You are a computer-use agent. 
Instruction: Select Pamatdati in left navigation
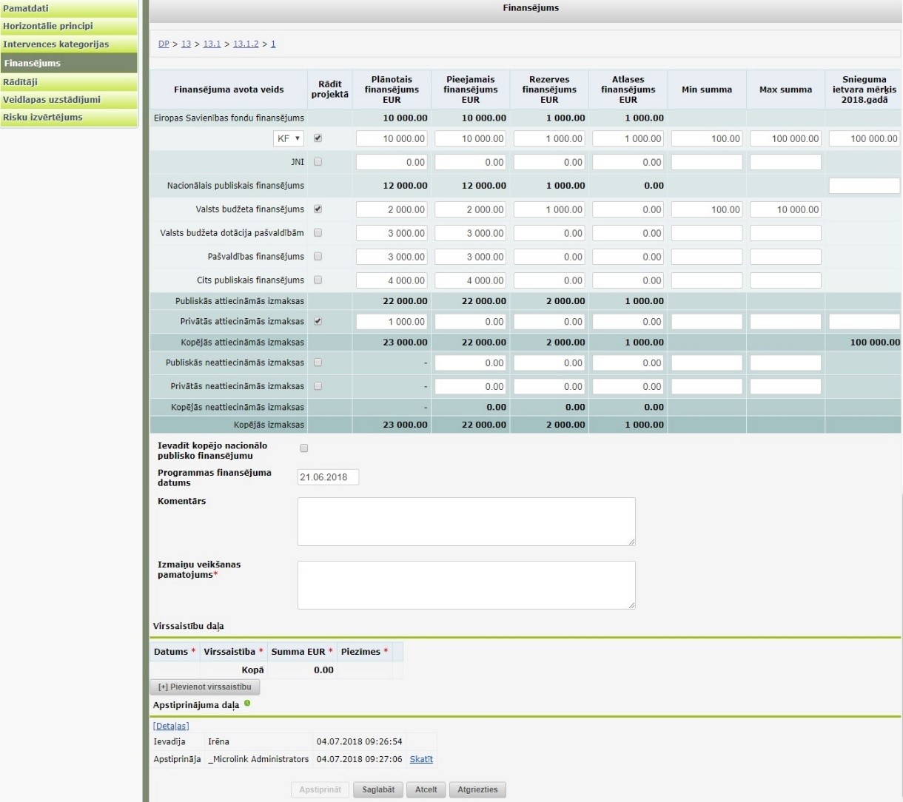69,8
